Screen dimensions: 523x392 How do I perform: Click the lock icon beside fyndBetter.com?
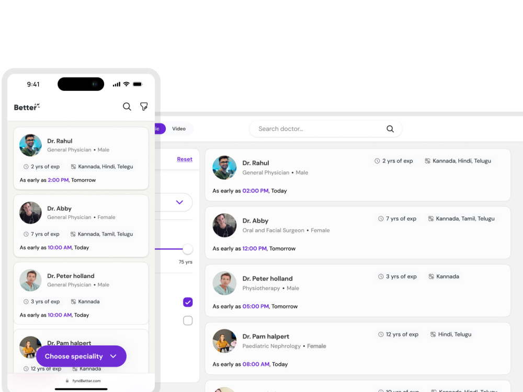click(x=67, y=381)
